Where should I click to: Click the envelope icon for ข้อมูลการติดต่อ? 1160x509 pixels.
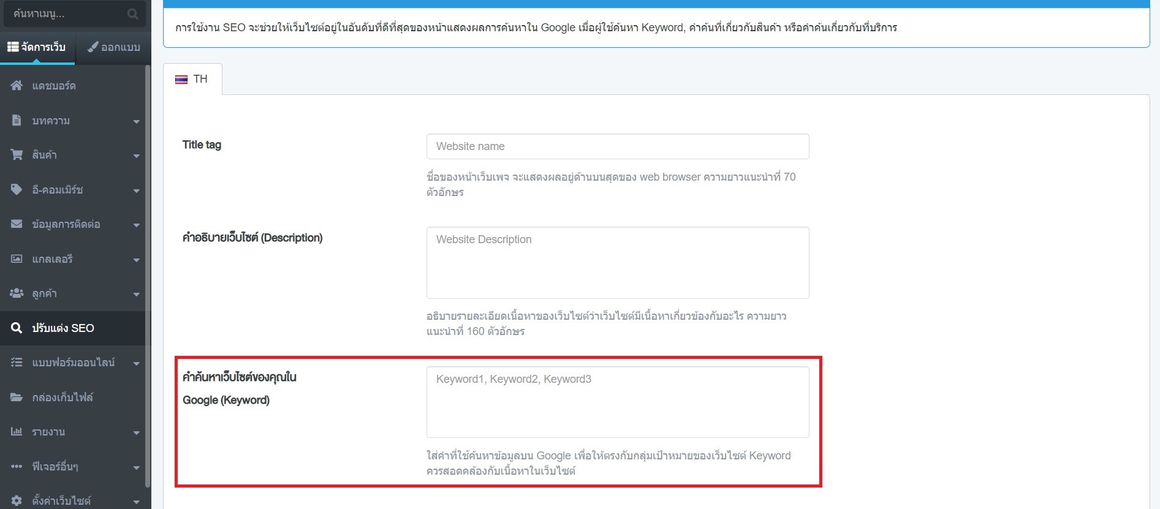coord(17,224)
